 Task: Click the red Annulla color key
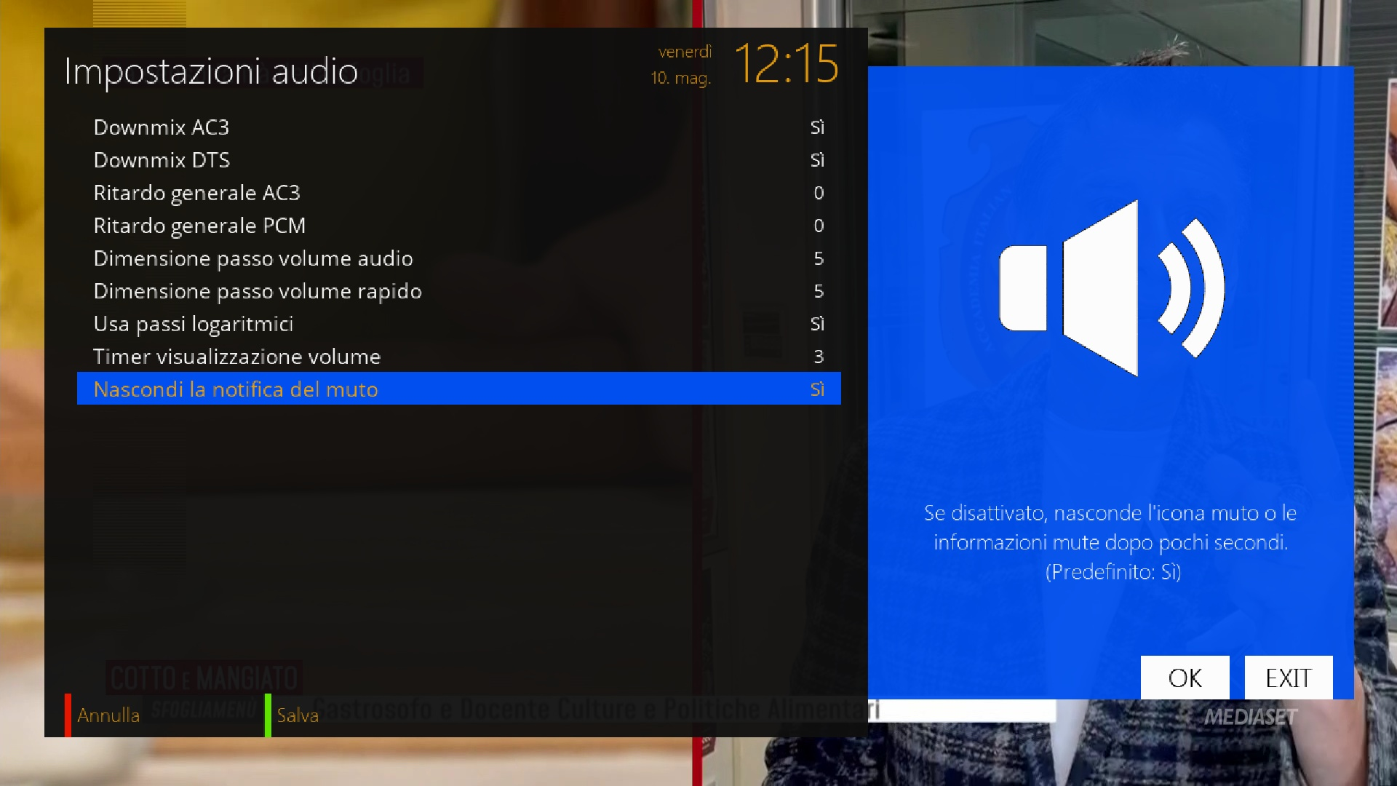(108, 715)
